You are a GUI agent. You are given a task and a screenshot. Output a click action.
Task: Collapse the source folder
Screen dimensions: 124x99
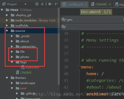click(x=7, y=31)
